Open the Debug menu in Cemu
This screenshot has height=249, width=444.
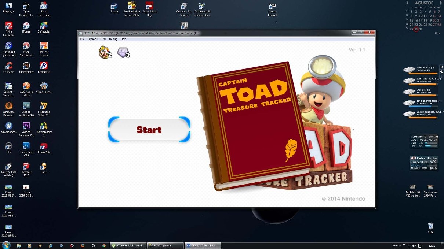113,39
